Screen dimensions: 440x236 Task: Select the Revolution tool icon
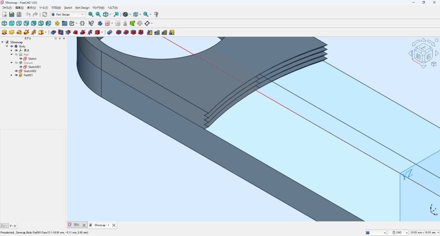[x=12, y=32]
